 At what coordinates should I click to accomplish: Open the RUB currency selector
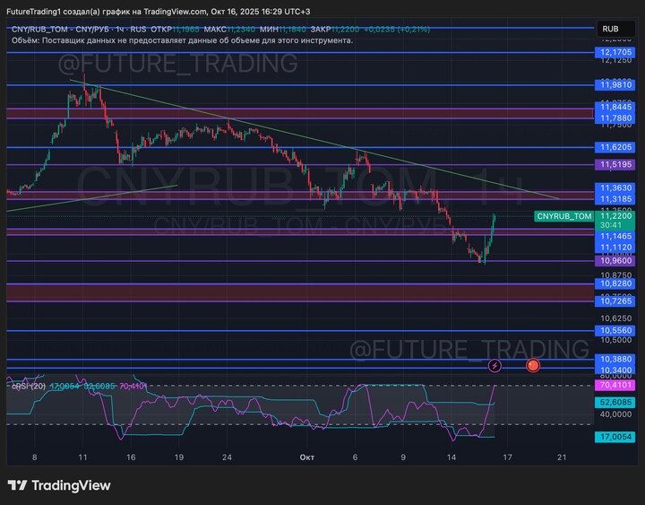coord(610,30)
